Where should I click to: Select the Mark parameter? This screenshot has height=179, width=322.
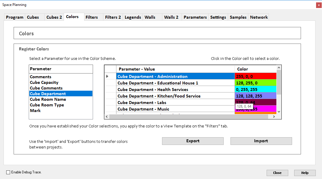(x=61, y=111)
